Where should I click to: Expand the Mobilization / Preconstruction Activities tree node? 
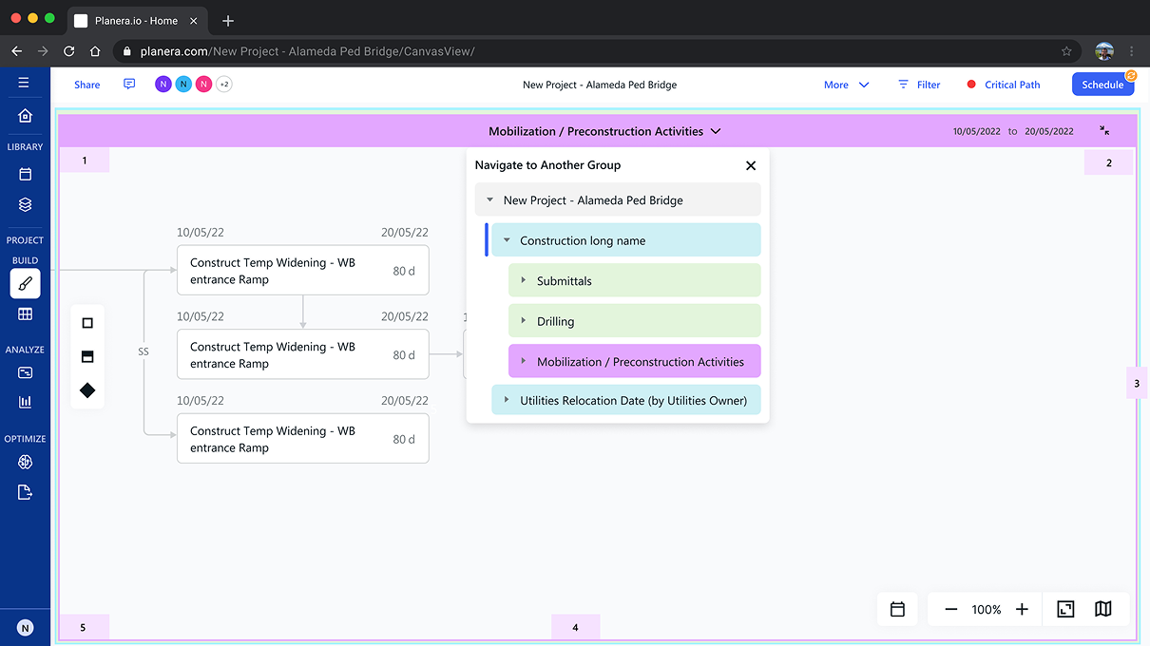point(524,361)
